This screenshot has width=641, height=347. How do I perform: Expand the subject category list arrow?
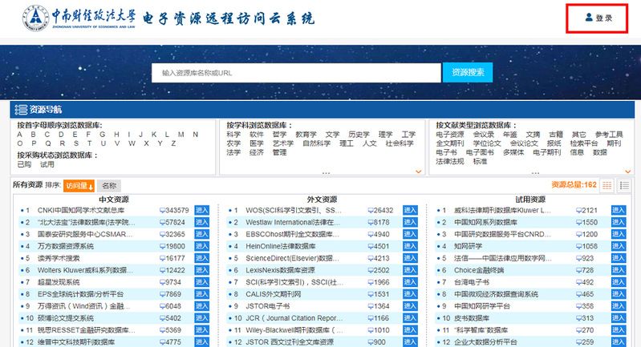(x=418, y=171)
